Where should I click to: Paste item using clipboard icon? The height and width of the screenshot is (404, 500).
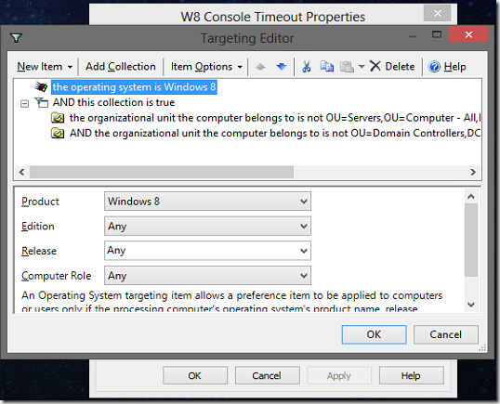click(x=347, y=67)
